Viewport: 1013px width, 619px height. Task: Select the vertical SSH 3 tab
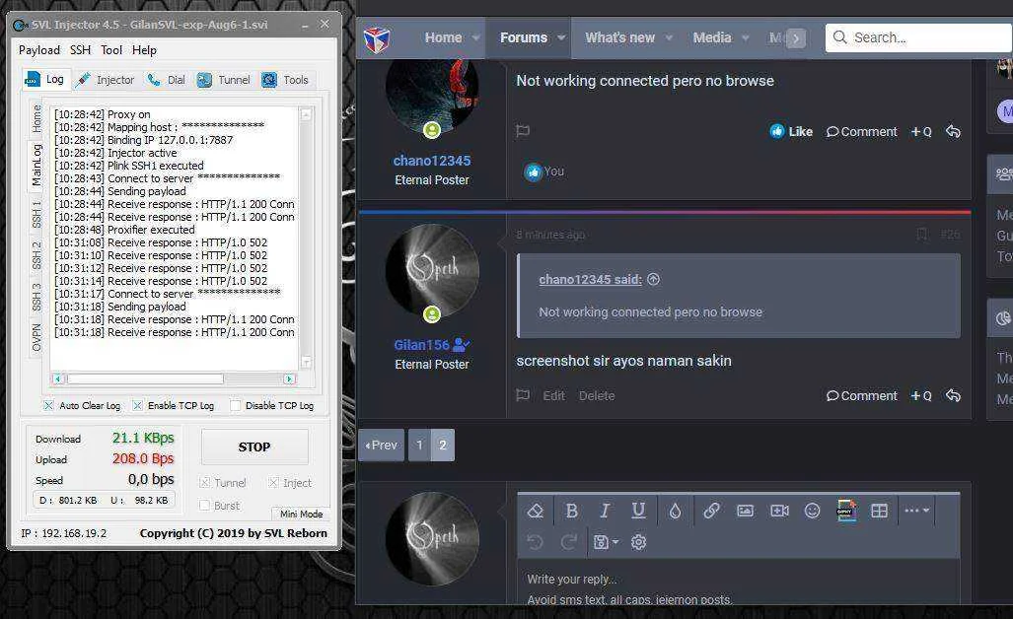pyautogui.click(x=36, y=297)
